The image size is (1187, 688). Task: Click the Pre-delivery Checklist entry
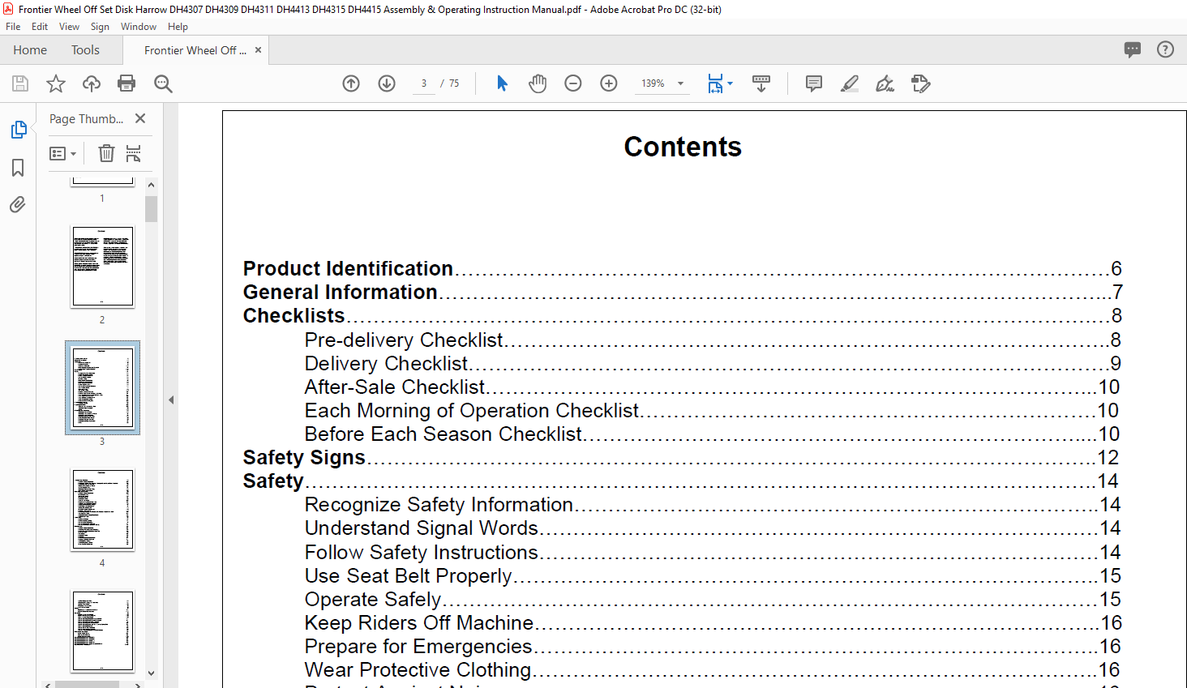713,340
